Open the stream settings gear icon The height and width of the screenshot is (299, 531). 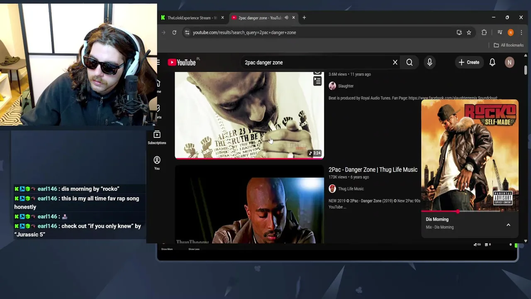point(511,245)
